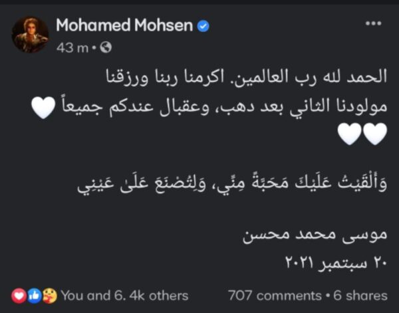
Task: Click the white heart ending the second line
Action: point(44,108)
